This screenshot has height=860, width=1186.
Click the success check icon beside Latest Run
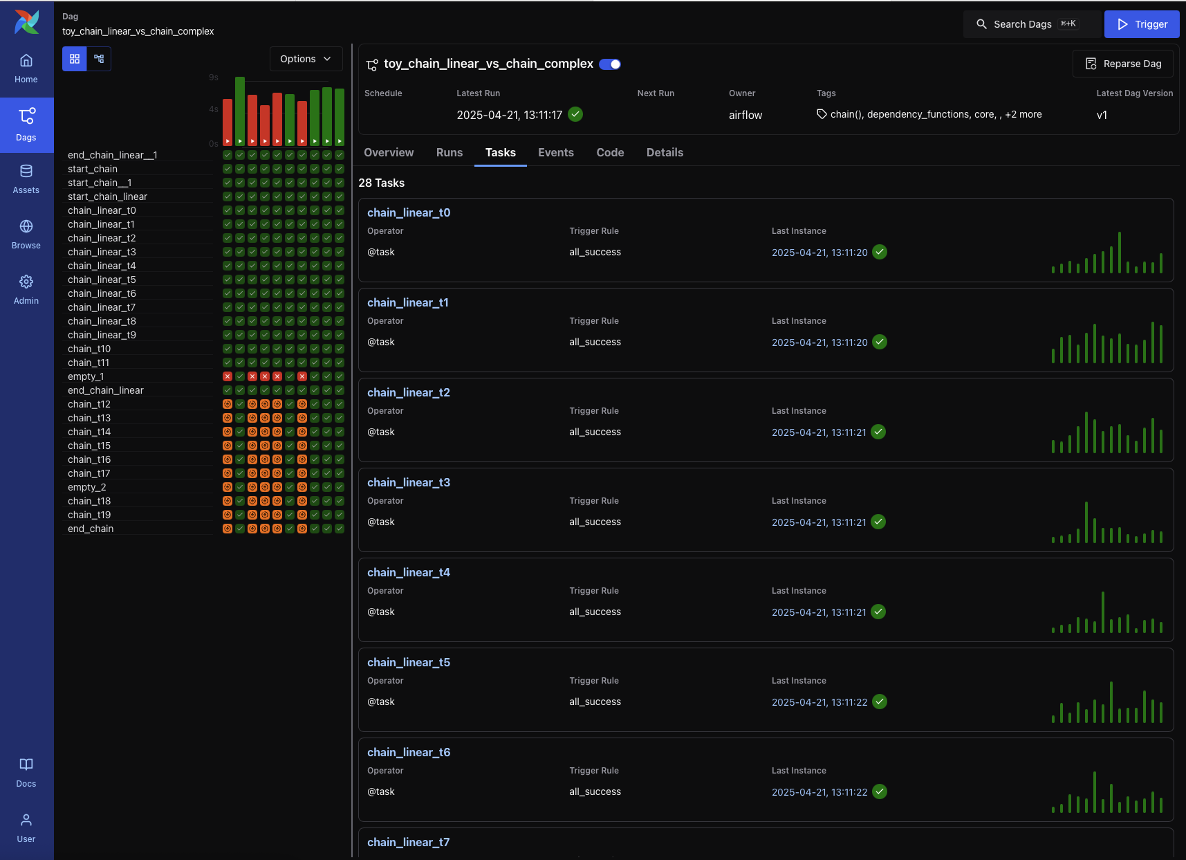click(x=575, y=114)
